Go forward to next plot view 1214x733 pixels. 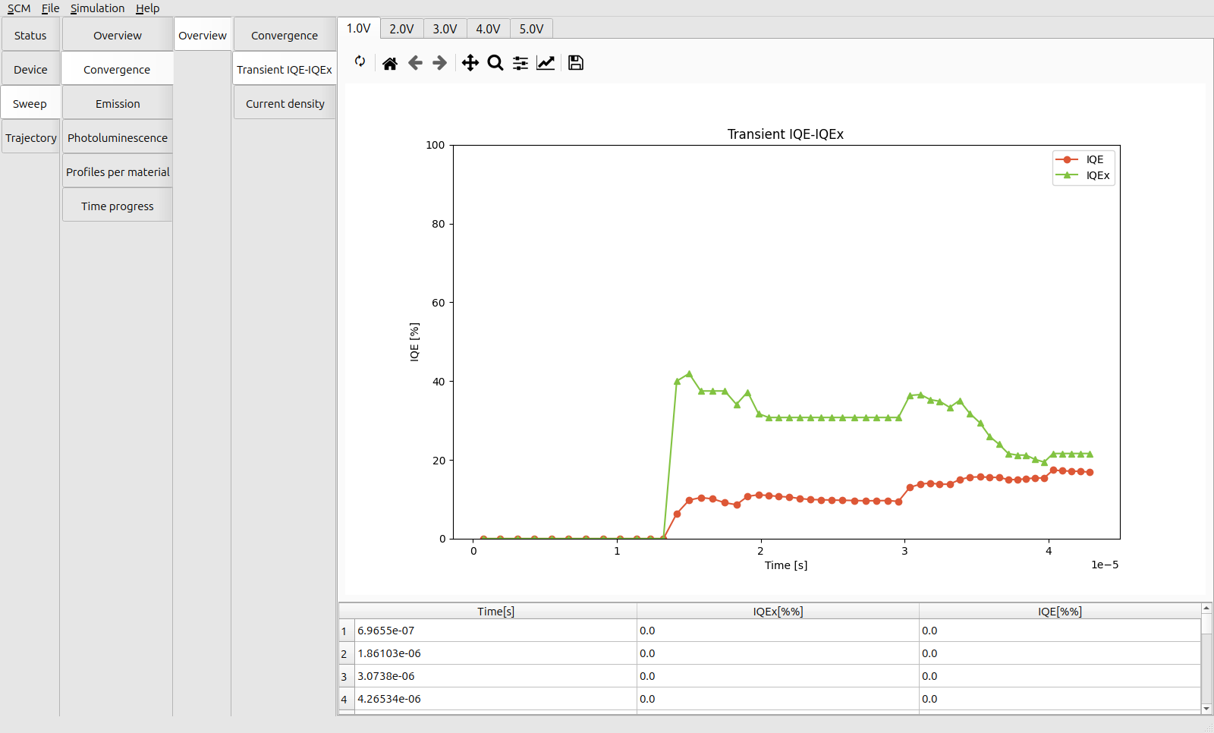440,63
